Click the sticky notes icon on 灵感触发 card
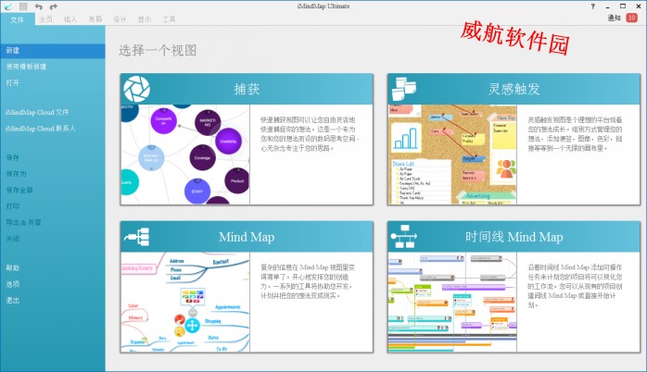Image resolution: width=647 pixels, height=372 pixels. click(x=403, y=89)
